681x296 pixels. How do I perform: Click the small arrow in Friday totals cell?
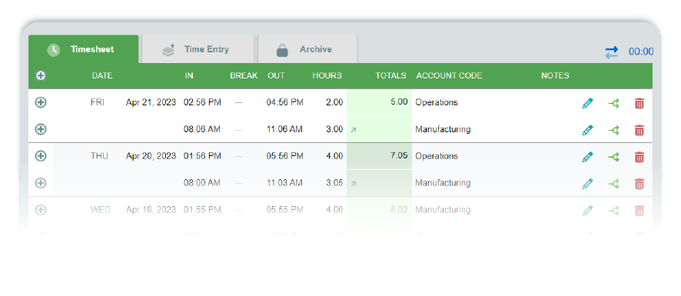(x=354, y=129)
